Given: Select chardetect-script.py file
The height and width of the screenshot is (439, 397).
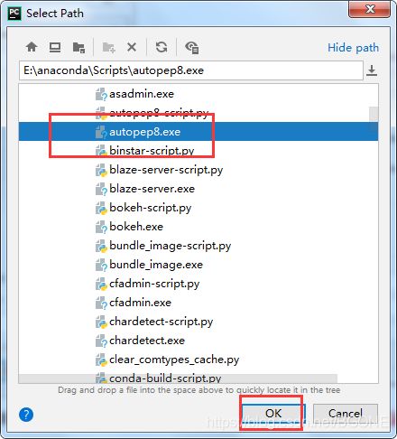Looking at the screenshot, I should click(161, 322).
